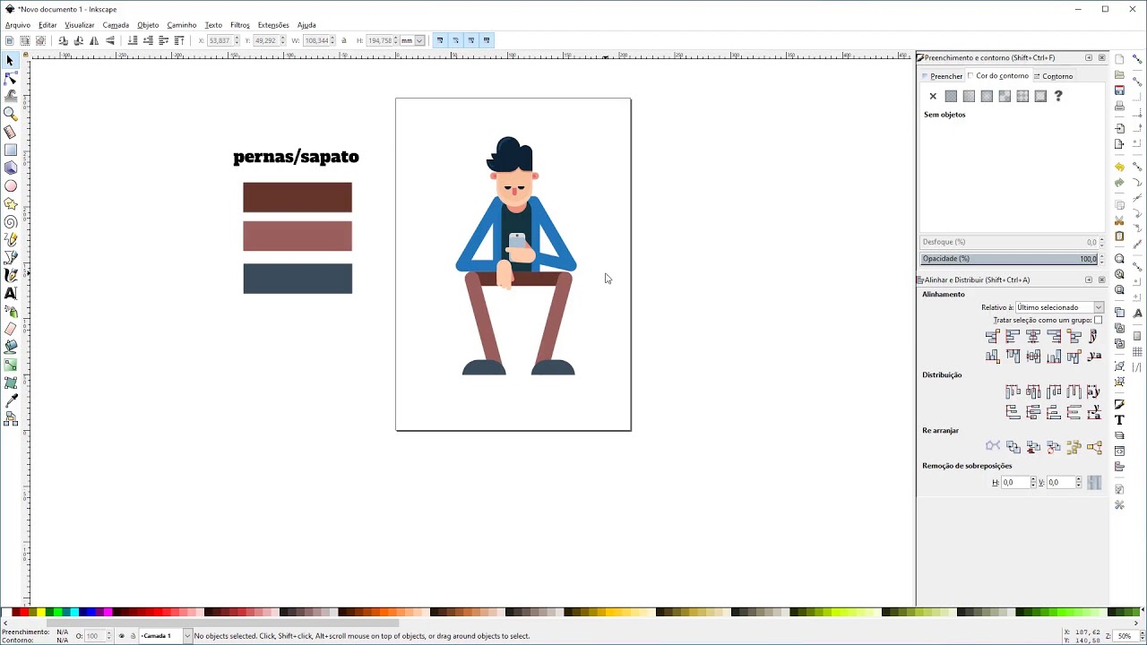Click the Opacidade slider bar
The width and height of the screenshot is (1147, 645).
1009,259
